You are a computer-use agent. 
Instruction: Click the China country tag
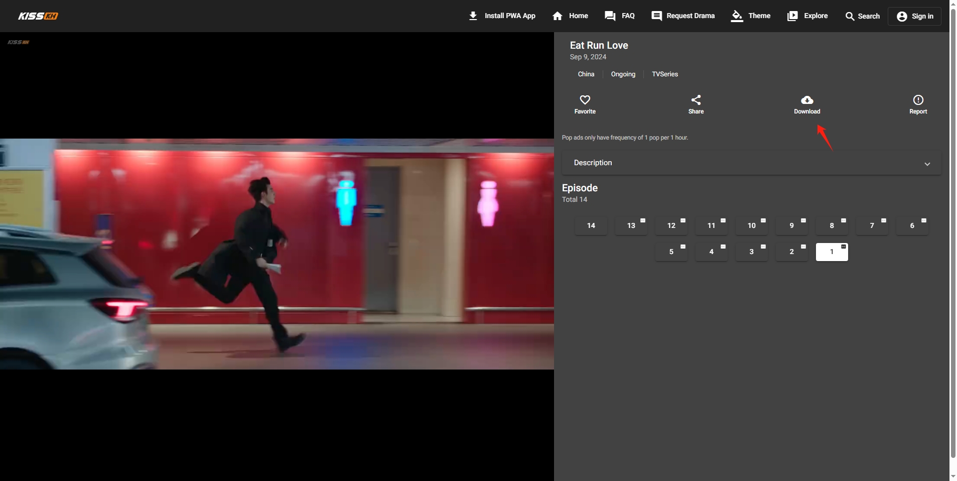coord(586,74)
